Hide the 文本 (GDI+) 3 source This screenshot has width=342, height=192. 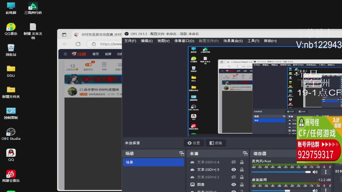point(233,169)
